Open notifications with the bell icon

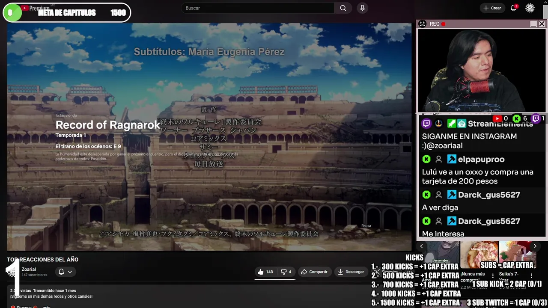tap(514, 8)
